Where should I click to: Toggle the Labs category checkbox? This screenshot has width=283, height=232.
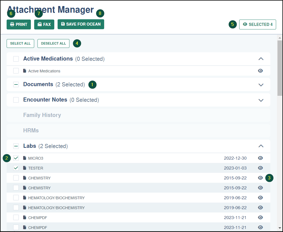[x=16, y=146]
